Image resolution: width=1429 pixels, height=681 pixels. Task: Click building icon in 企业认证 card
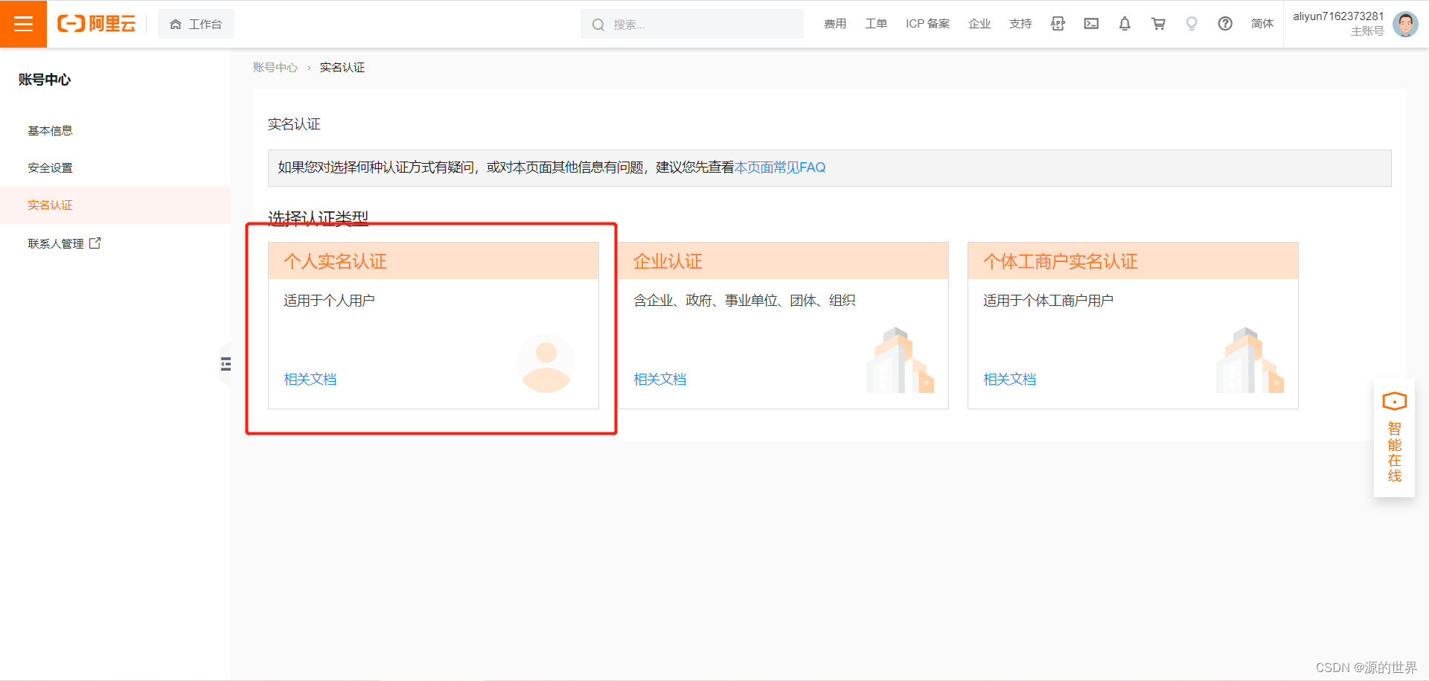pos(900,360)
